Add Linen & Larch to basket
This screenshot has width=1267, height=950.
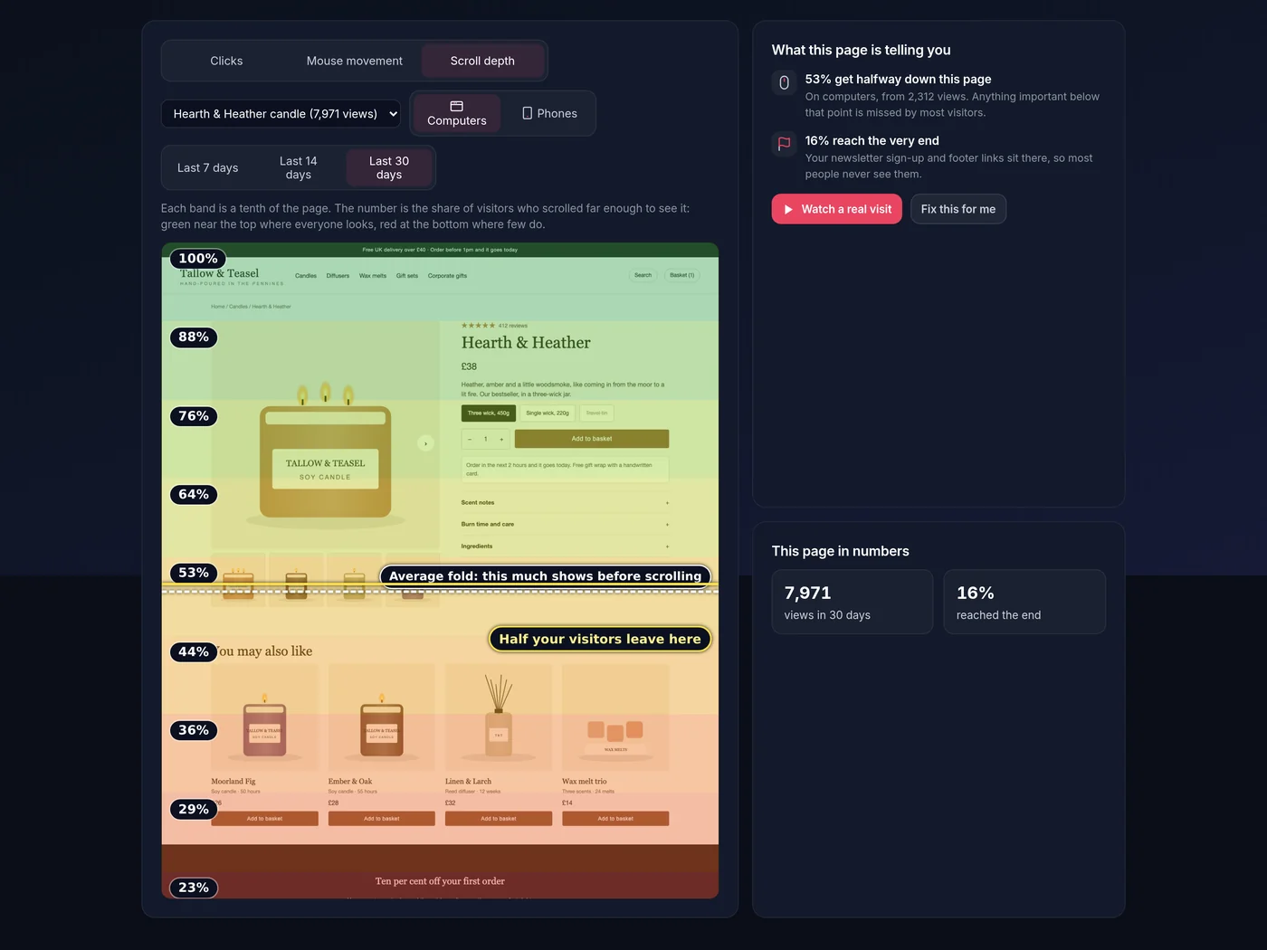[x=499, y=819]
